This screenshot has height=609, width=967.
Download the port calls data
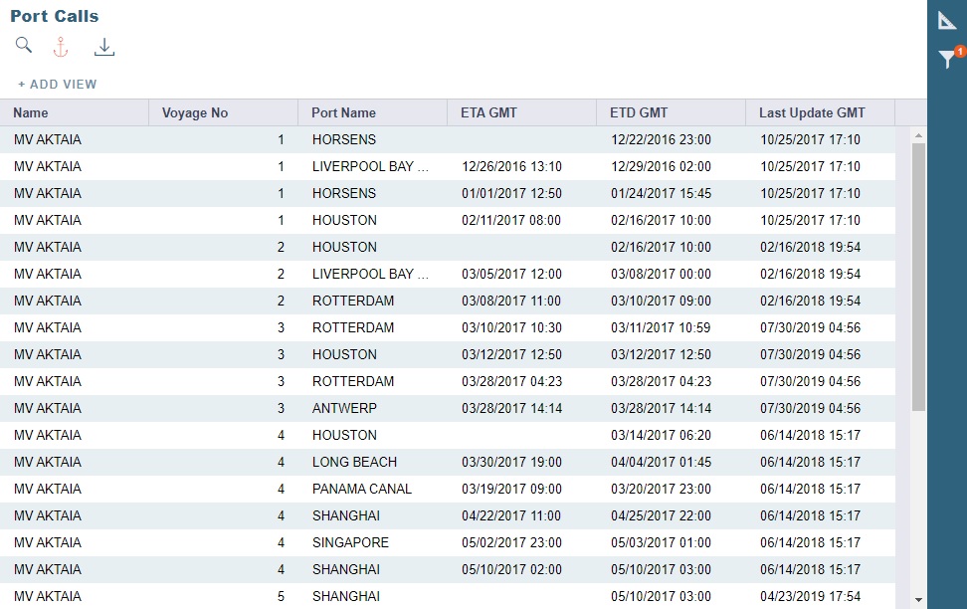point(103,45)
